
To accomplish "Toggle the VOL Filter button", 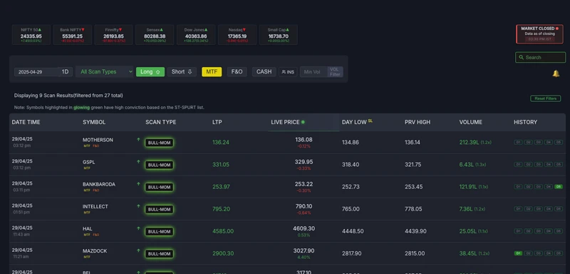I will 335,71.
